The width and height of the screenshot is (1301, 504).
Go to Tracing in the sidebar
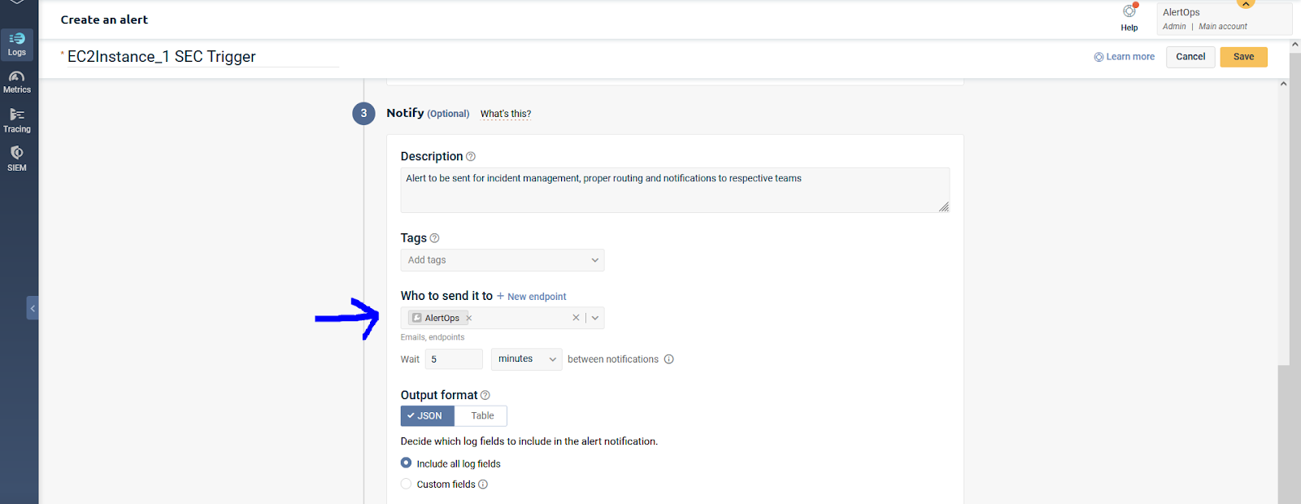pos(17,121)
